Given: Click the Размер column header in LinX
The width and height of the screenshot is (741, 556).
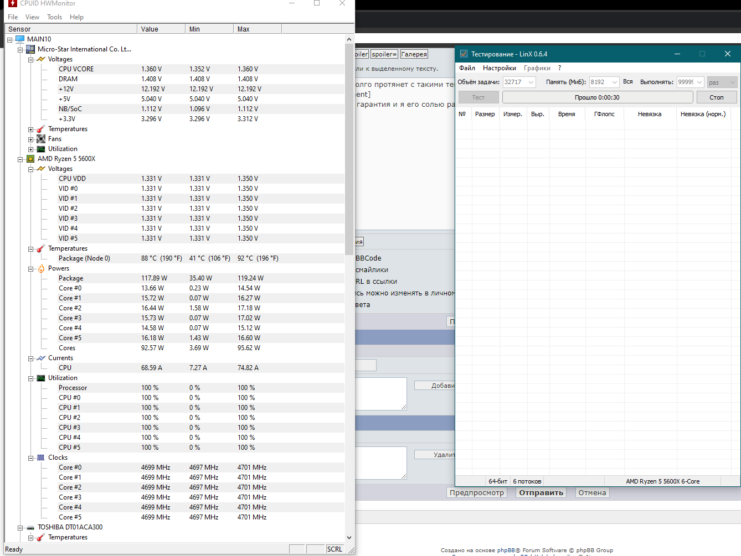Looking at the screenshot, I should tap(485, 114).
